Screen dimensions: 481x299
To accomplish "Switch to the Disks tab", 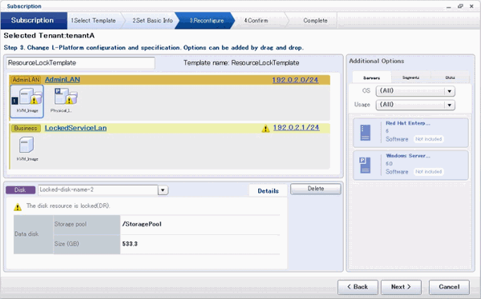I will [x=450, y=78].
